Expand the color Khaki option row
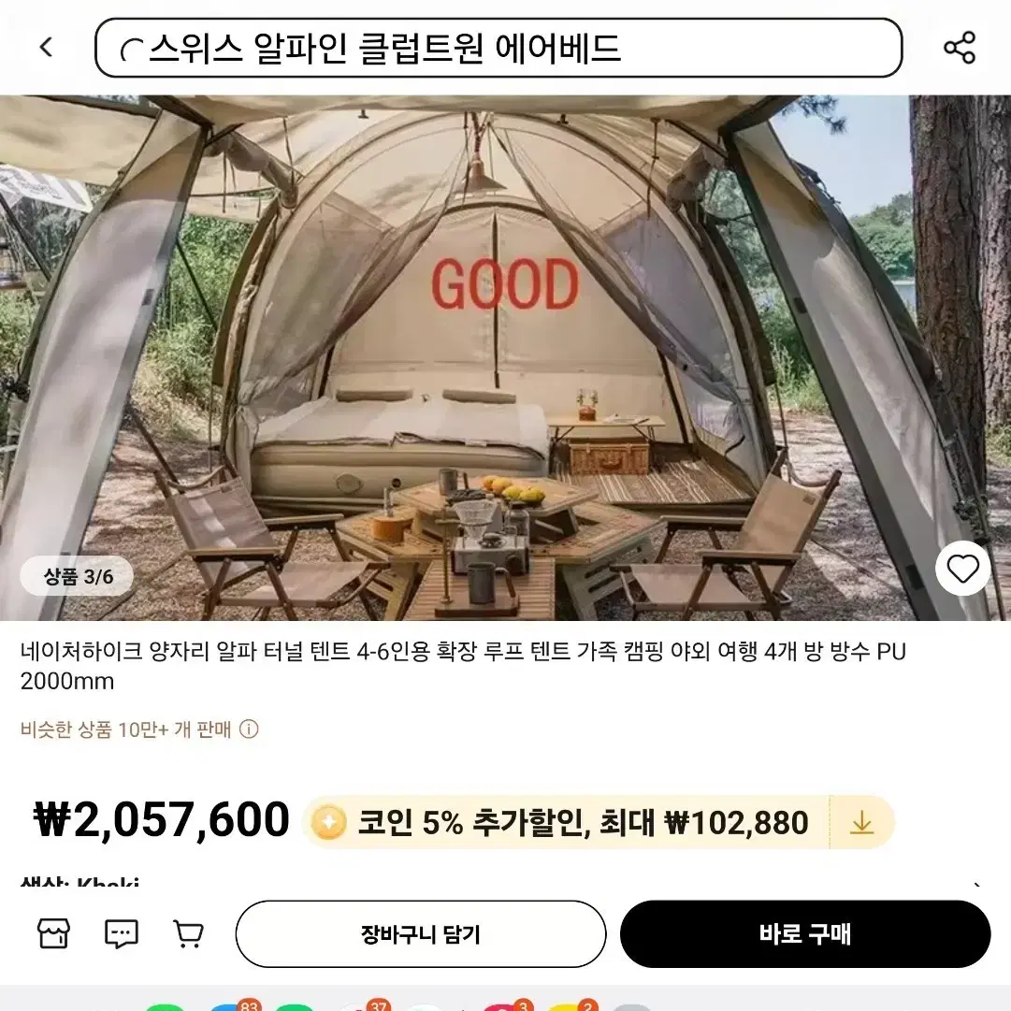Screen dimensions: 1011x1011 (x=503, y=881)
